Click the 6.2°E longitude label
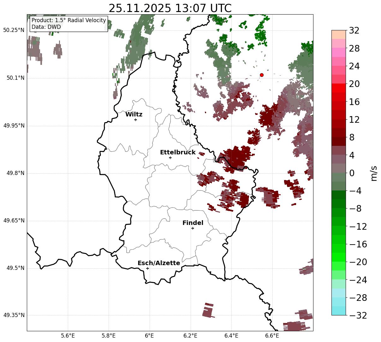381x342 pixels. point(191,336)
